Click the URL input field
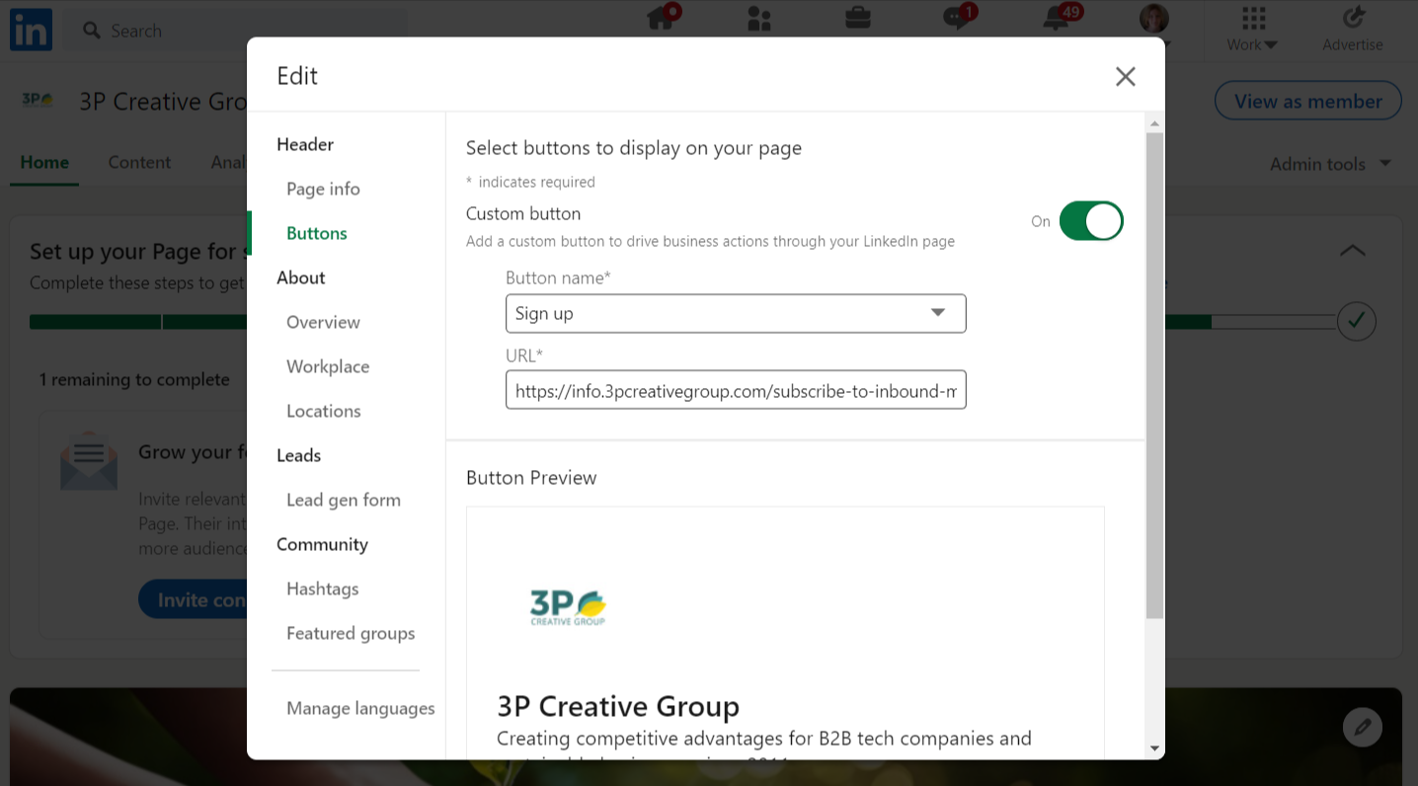1418x786 pixels. 736,390
